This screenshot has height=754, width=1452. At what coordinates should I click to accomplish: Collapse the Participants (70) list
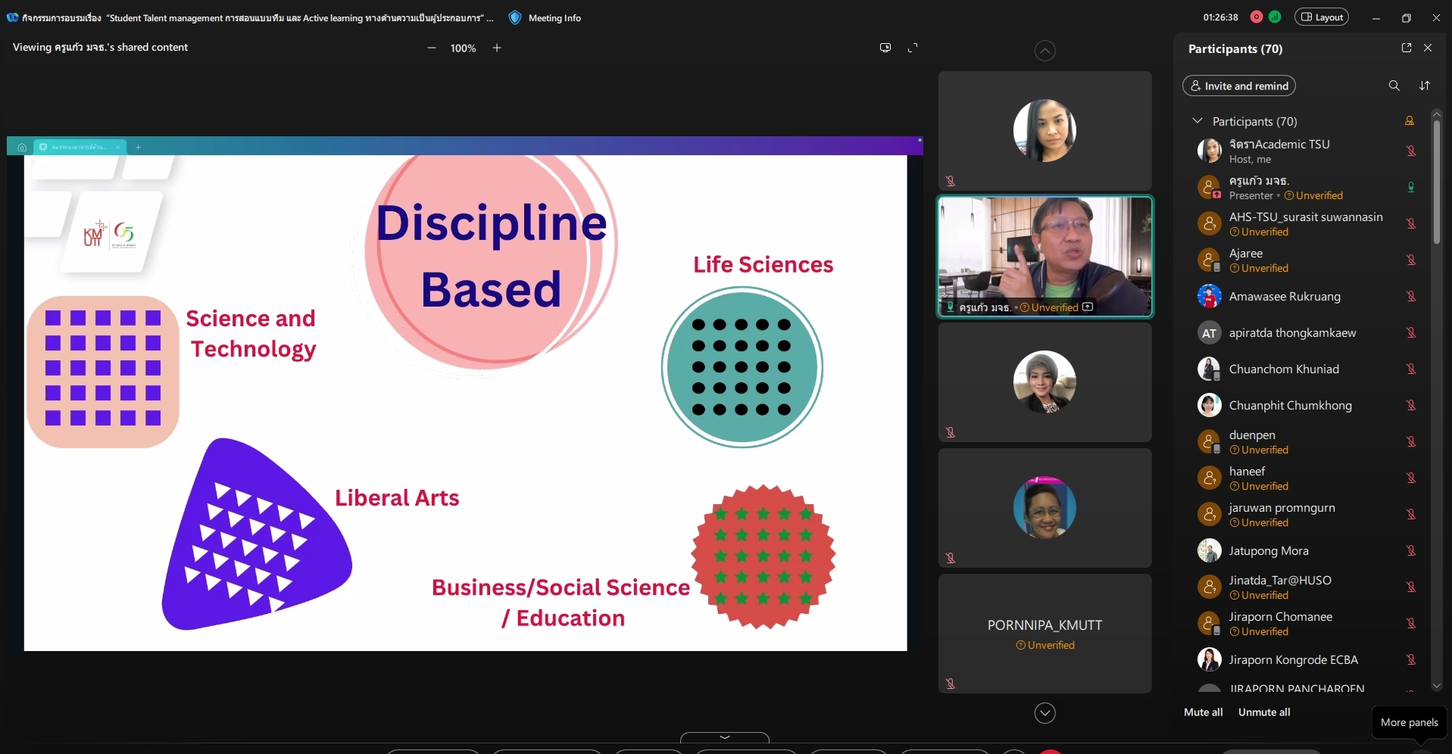[1198, 121]
